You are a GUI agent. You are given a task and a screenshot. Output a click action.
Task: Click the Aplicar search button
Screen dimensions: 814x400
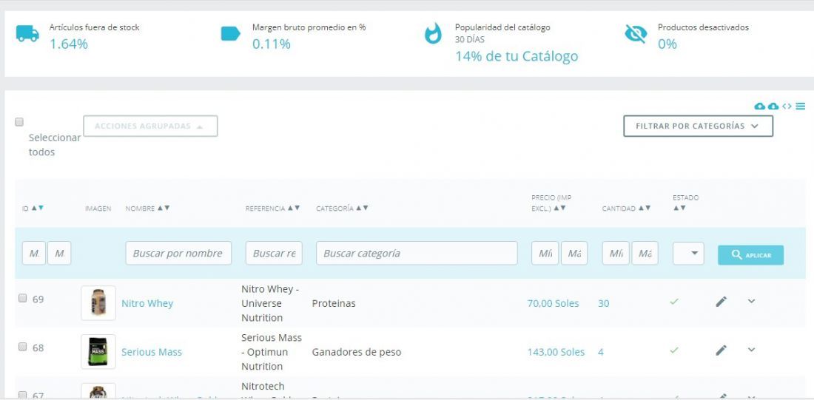click(x=750, y=255)
